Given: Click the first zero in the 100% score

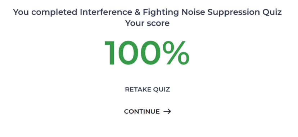Looking at the screenshot, I should coord(128,53).
